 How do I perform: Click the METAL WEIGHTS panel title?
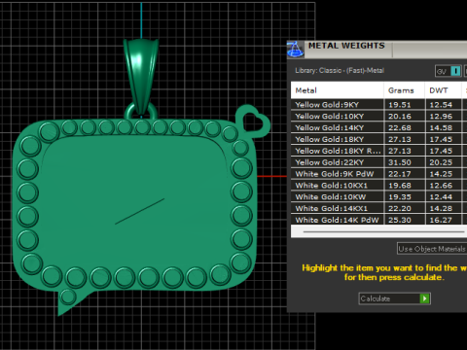tap(346, 46)
